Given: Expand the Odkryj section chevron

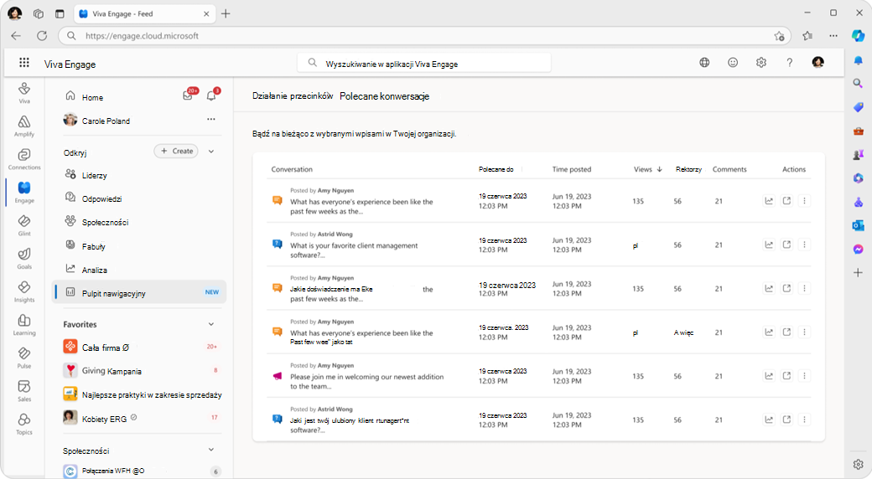Looking at the screenshot, I should 211,151.
